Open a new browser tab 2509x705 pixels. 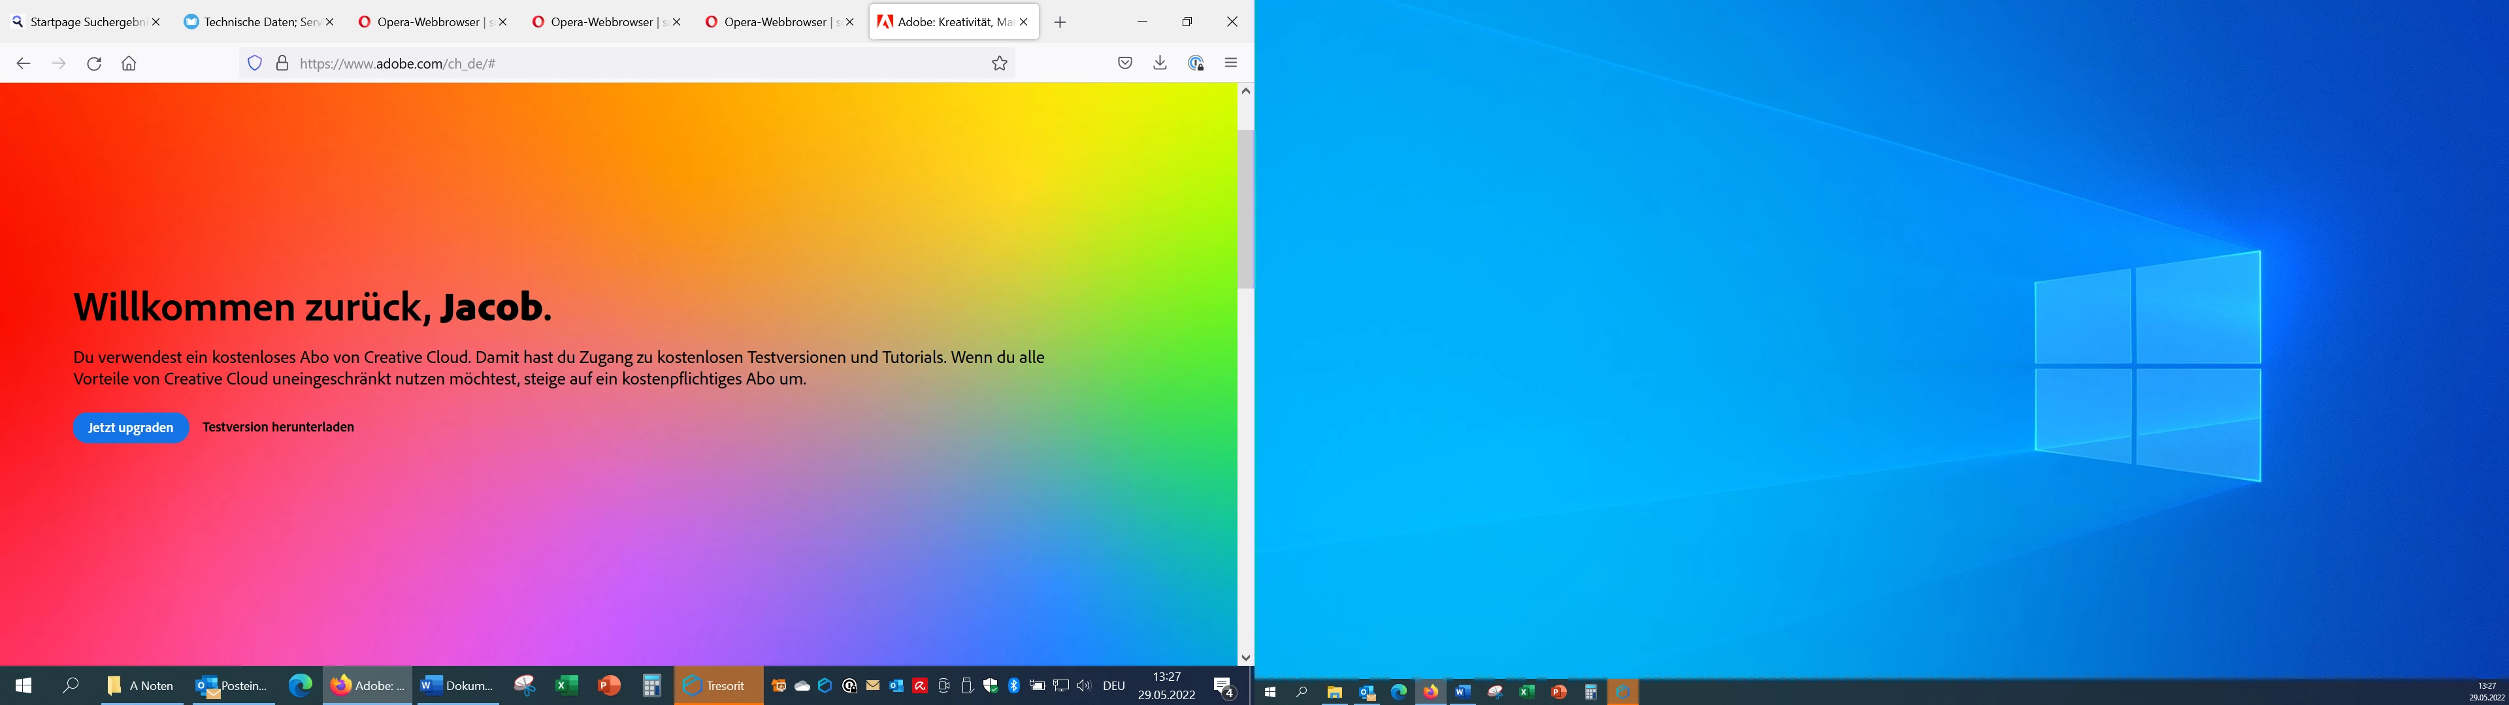click(1060, 22)
